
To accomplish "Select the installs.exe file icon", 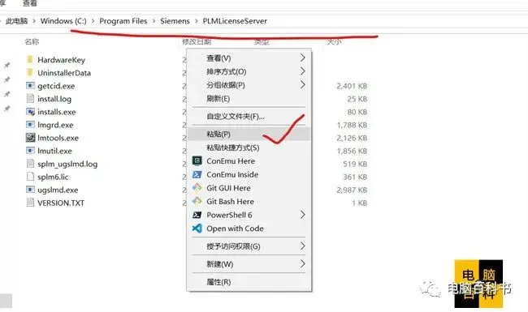I will tap(30, 112).
